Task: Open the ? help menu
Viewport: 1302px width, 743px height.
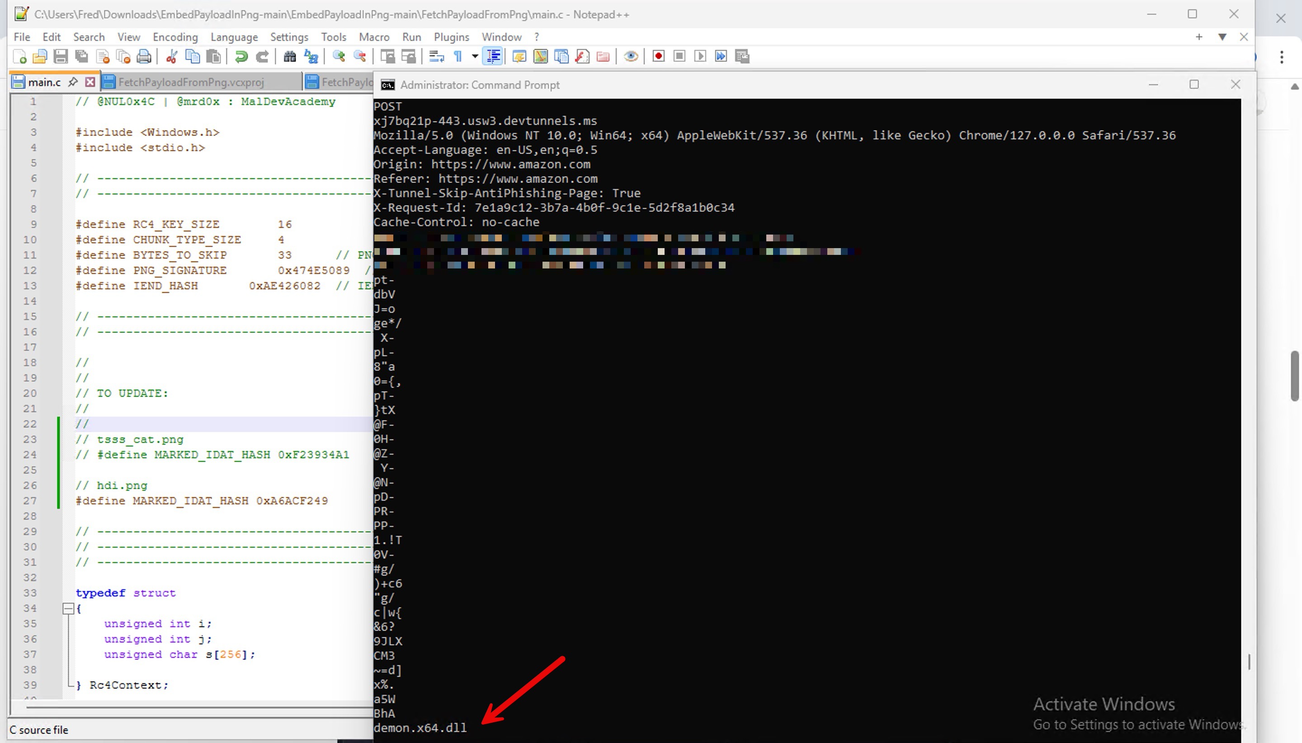Action: (x=537, y=37)
